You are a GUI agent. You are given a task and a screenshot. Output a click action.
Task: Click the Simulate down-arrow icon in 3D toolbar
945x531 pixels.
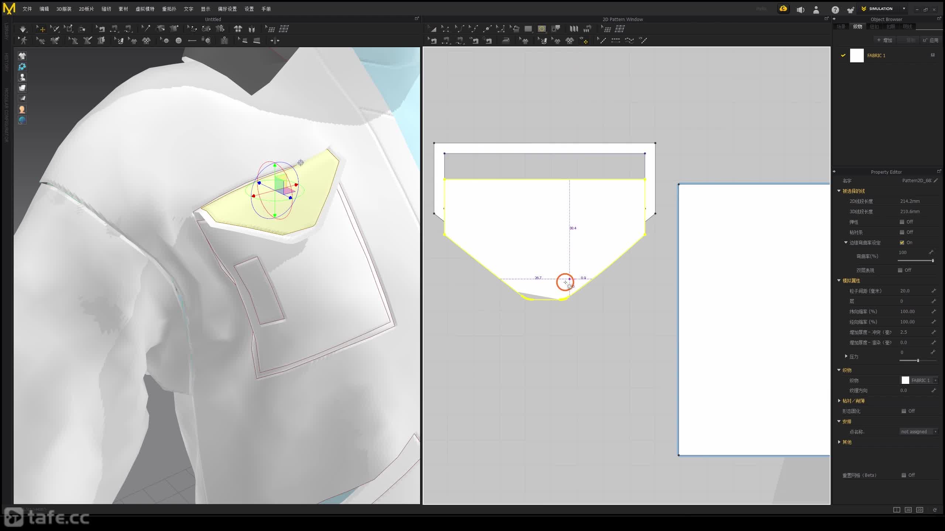pos(23,29)
